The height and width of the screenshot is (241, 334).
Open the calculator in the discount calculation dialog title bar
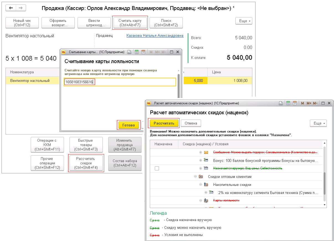pyautogui.click(x=288, y=103)
